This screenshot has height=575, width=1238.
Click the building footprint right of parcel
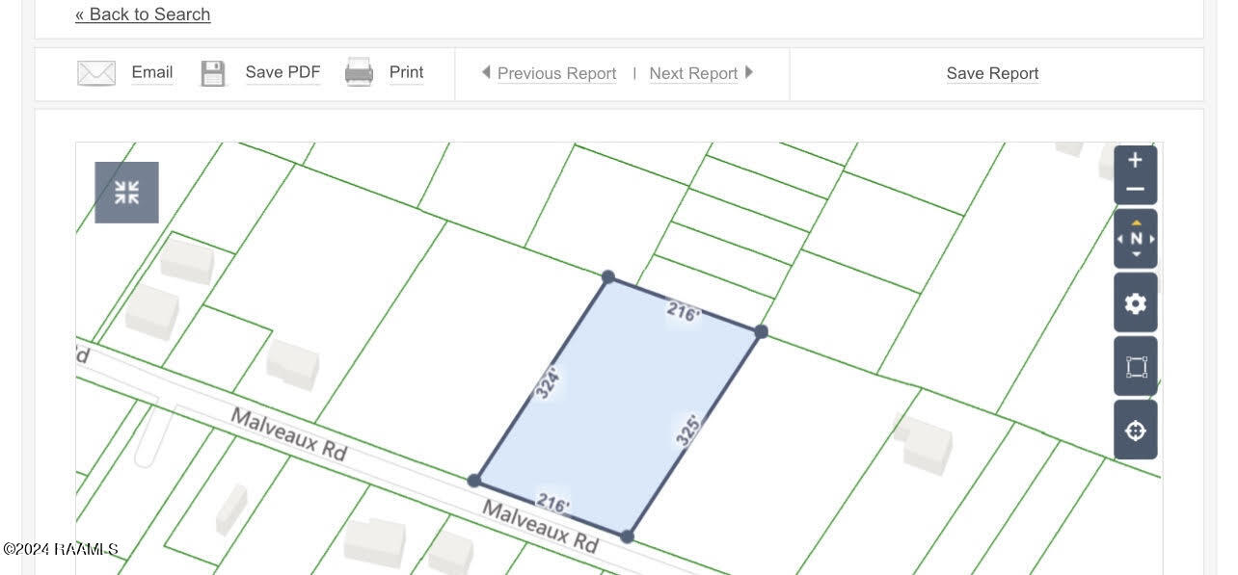926,443
